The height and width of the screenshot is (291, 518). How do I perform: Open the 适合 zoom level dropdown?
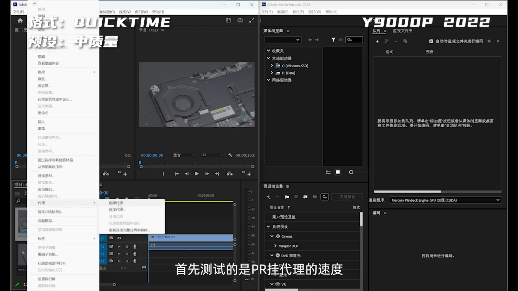click(184, 155)
